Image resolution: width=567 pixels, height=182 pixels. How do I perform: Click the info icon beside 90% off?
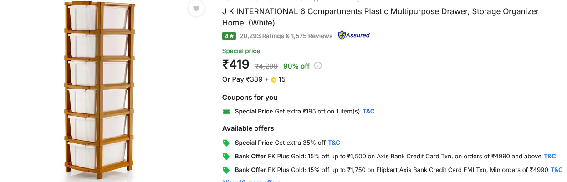[x=318, y=65]
